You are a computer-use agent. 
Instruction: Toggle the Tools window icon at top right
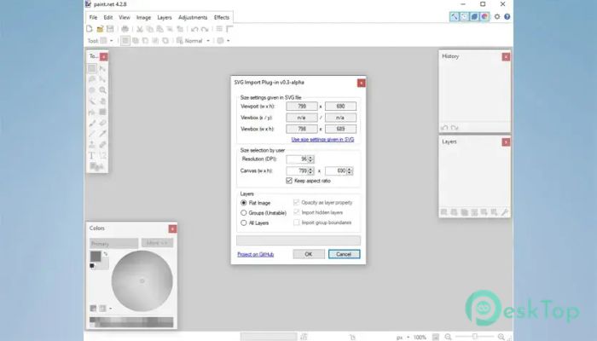[x=455, y=17]
